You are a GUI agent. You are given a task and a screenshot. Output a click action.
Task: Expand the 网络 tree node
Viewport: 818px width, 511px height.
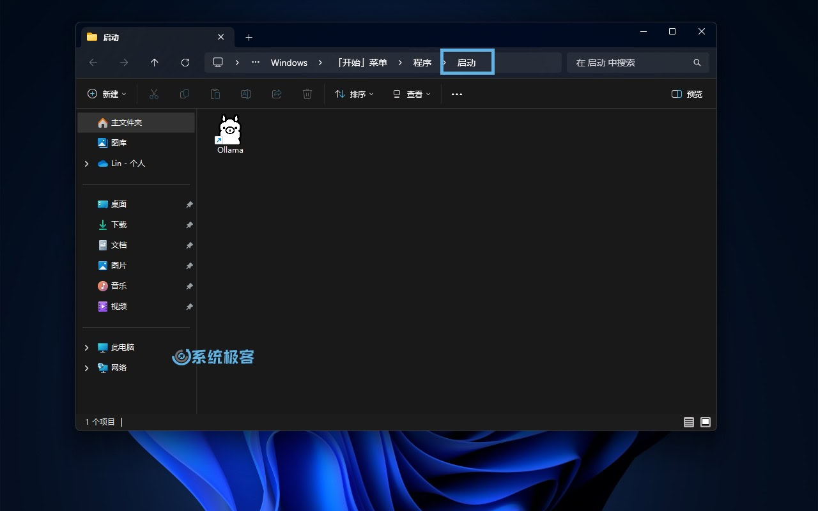point(87,368)
